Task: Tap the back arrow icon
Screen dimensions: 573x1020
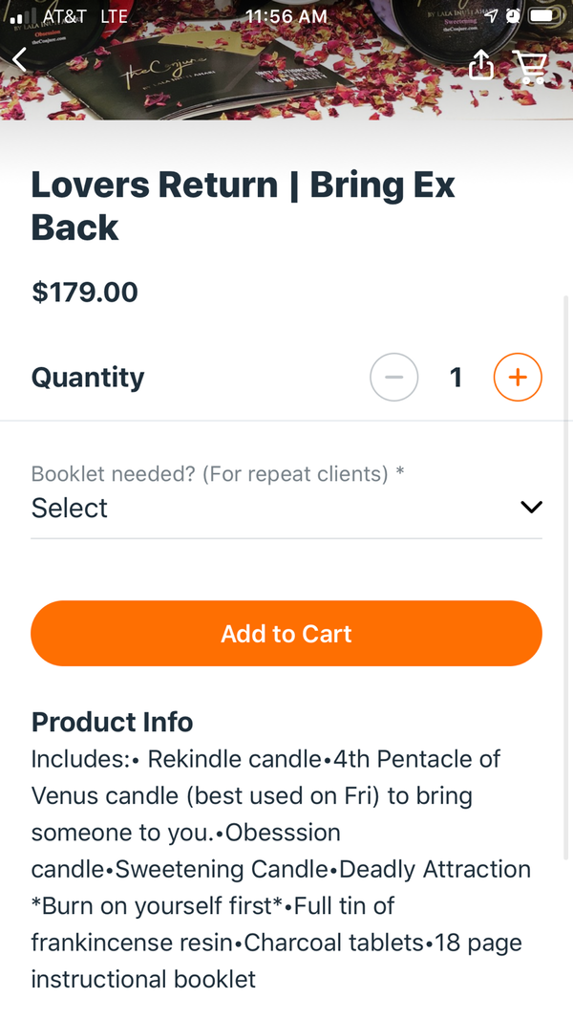Action: tap(20, 60)
